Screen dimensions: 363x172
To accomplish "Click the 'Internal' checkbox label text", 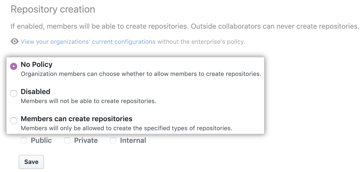I will [133, 141].
